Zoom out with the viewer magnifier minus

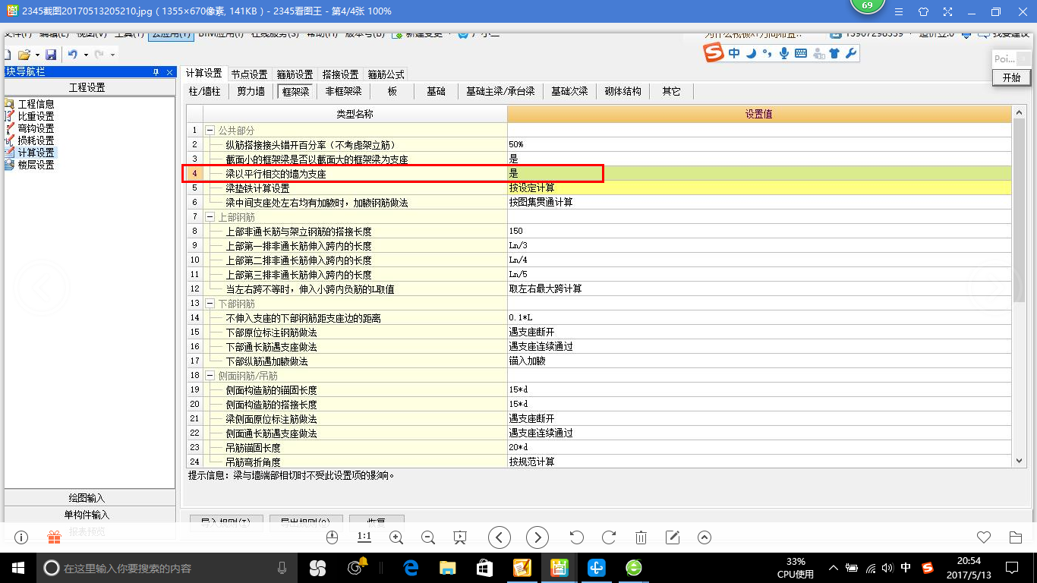click(427, 537)
